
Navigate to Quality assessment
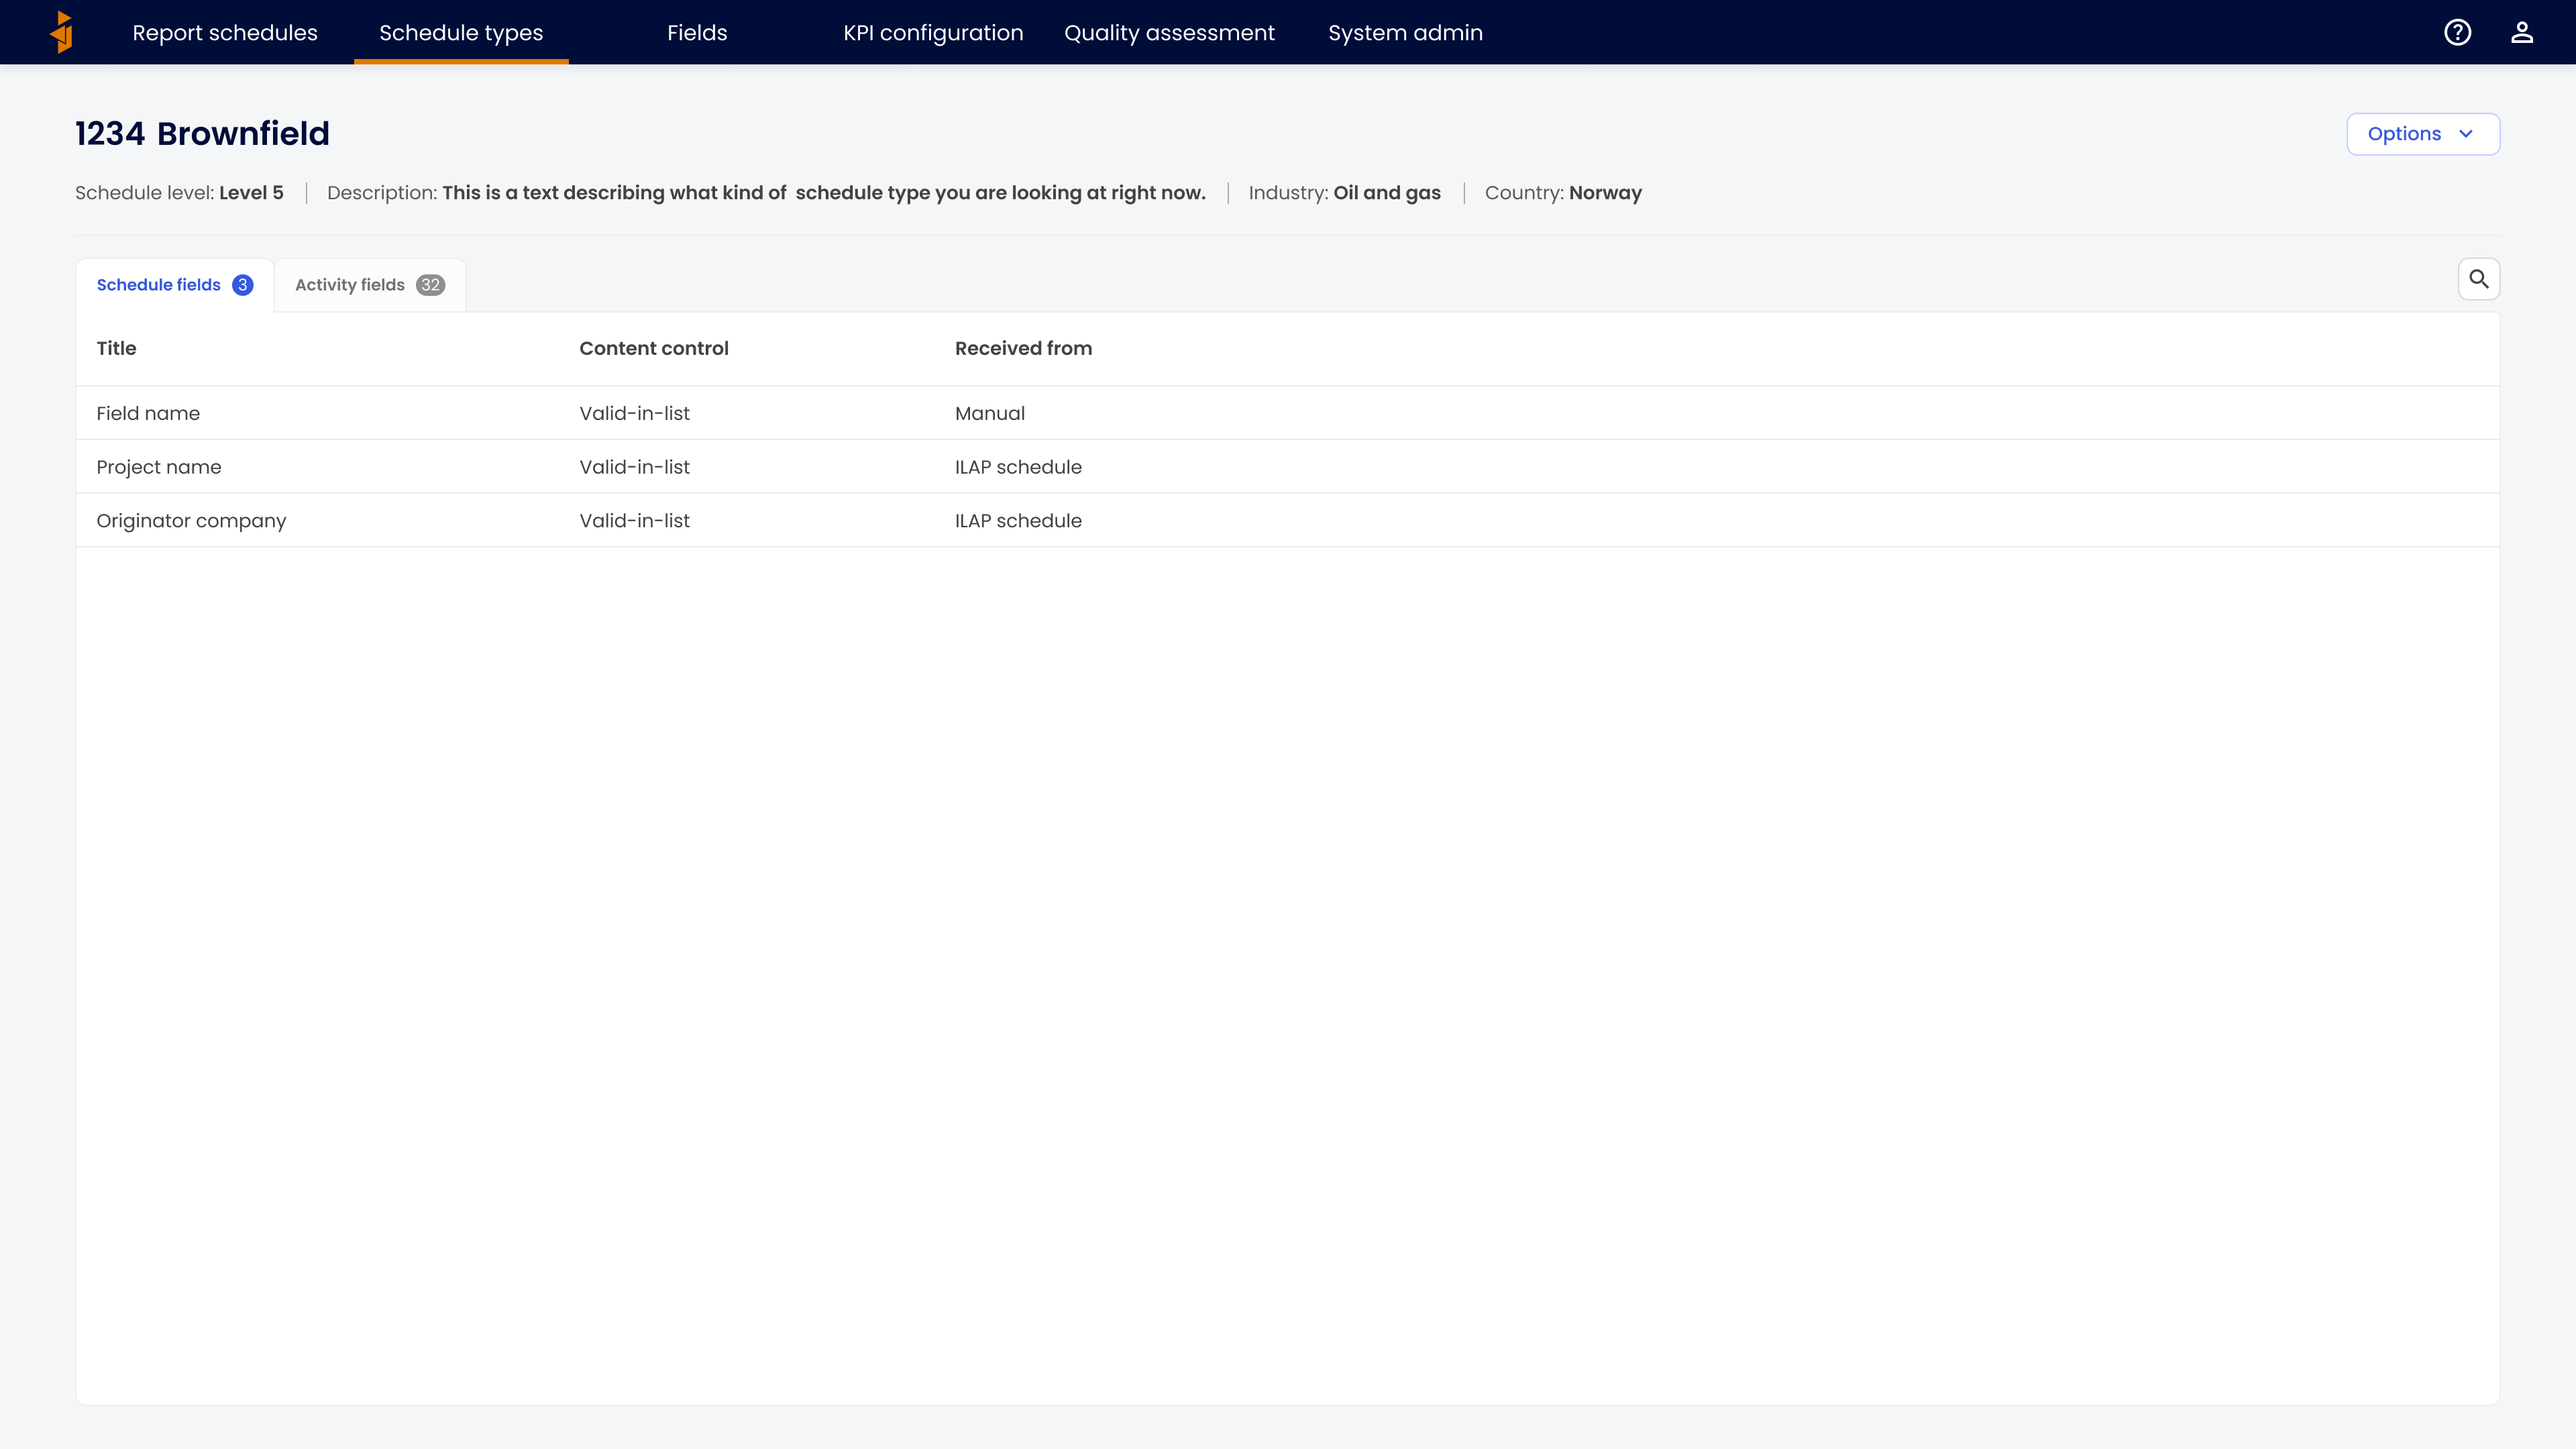[1168, 32]
